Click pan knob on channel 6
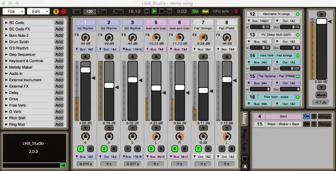 [180, 137]
